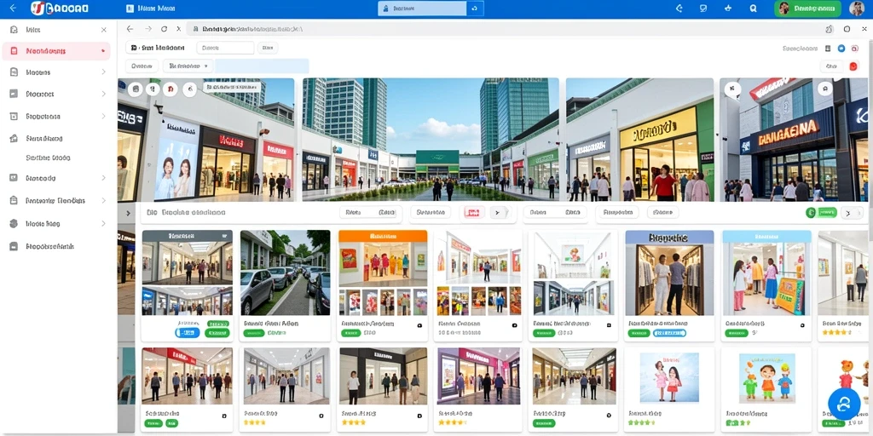The image size is (873, 436).
Task: Open the card with the orange header
Action: tap(383, 285)
